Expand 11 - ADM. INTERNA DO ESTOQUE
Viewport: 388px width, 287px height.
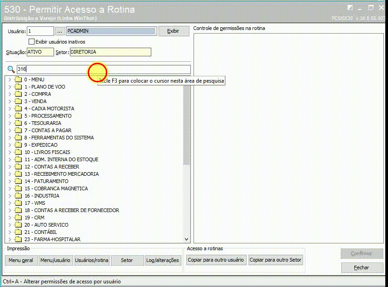point(10,159)
